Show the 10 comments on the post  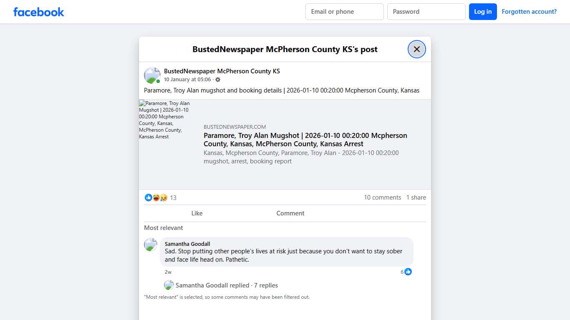tap(382, 197)
